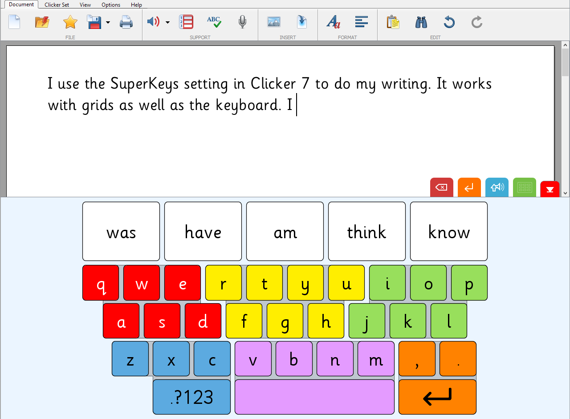Viewport: 570px width, 419px height.
Task: Switch to the .?123 symbols keyboard
Action: (191, 397)
